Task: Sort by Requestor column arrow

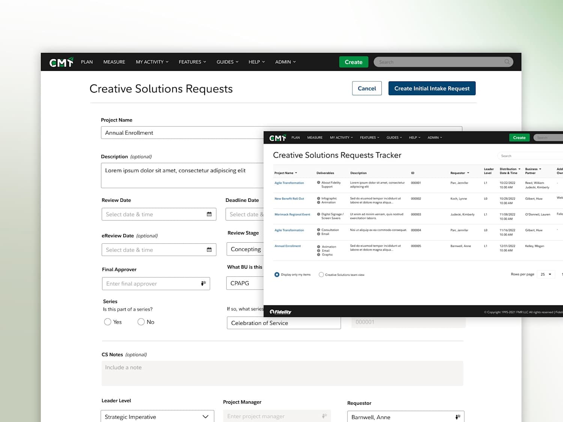Action: click(468, 173)
